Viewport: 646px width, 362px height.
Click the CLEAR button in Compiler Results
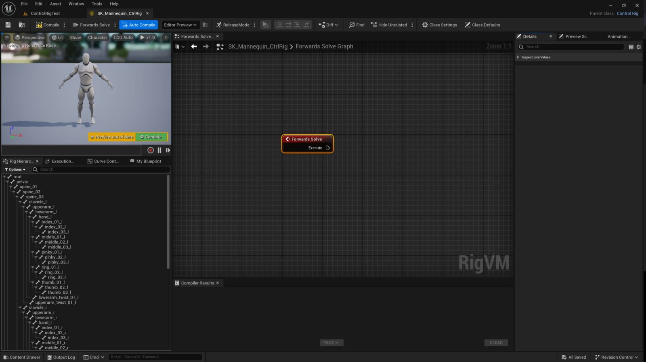pos(496,343)
